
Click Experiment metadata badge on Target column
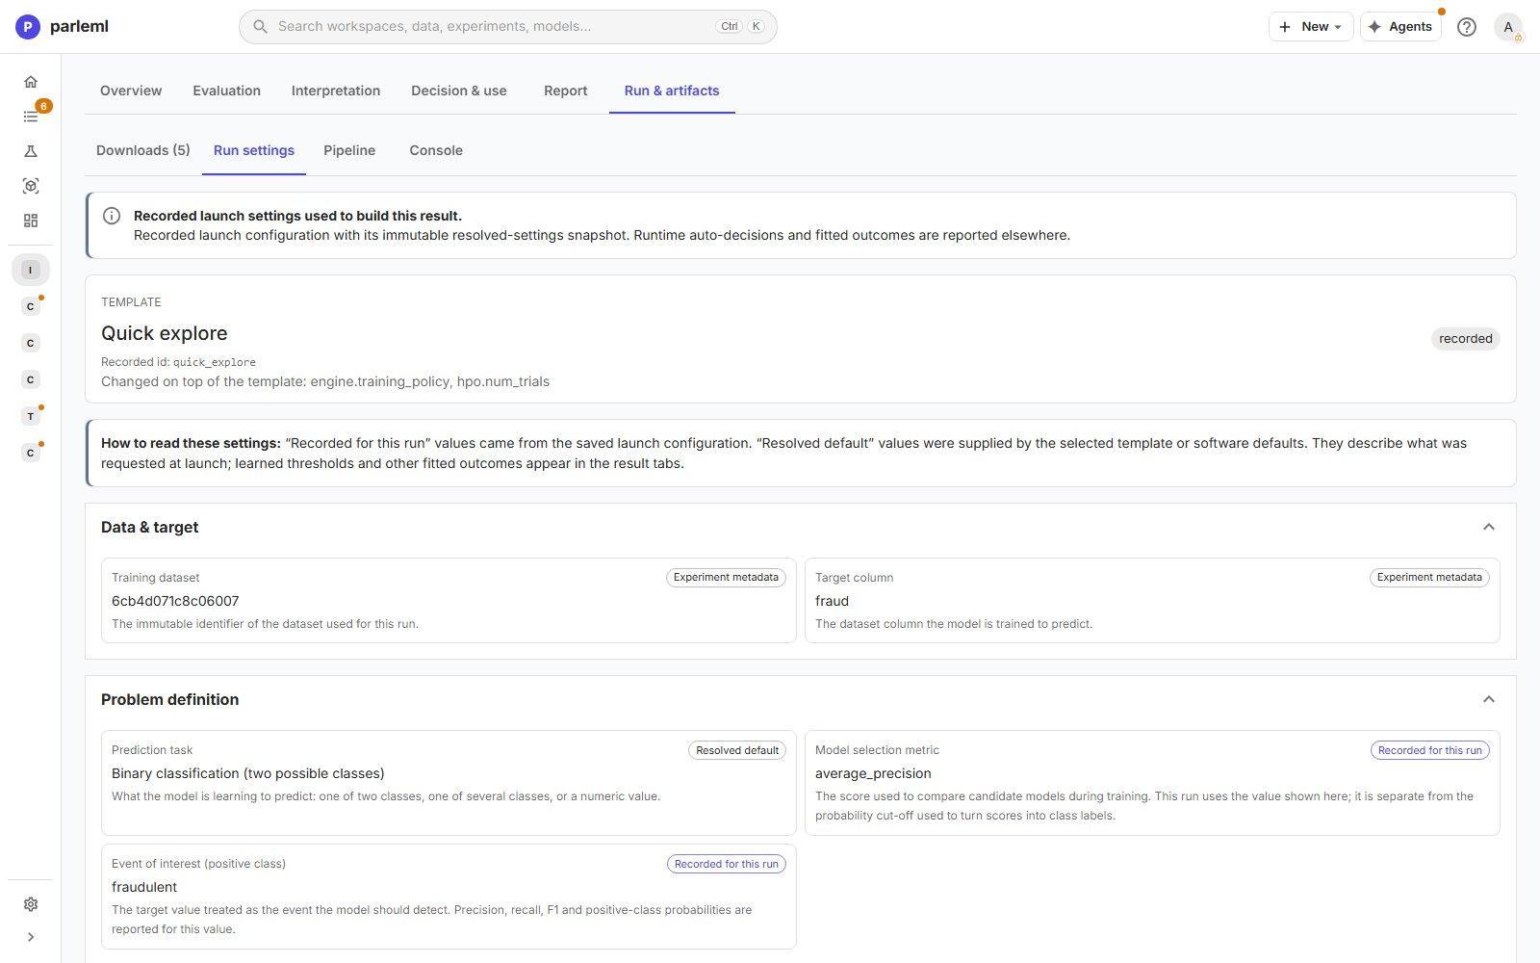pyautogui.click(x=1429, y=578)
